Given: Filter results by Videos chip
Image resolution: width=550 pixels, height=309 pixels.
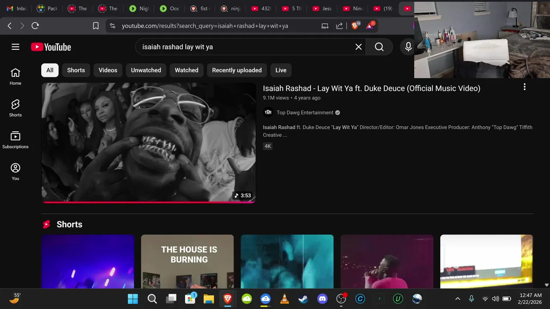Looking at the screenshot, I should (108, 70).
